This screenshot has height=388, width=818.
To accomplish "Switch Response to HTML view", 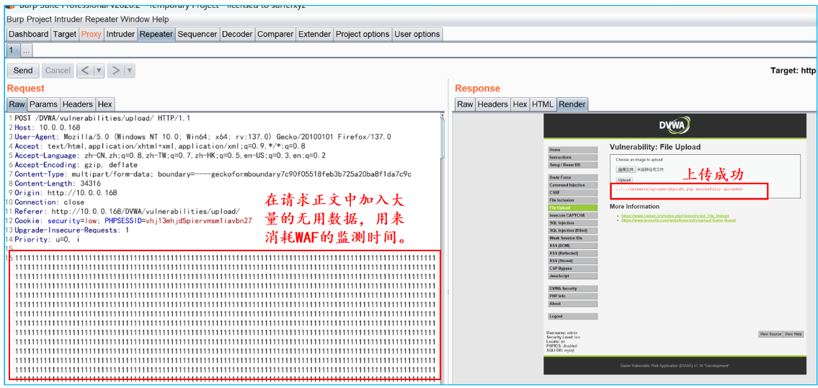I will point(543,104).
